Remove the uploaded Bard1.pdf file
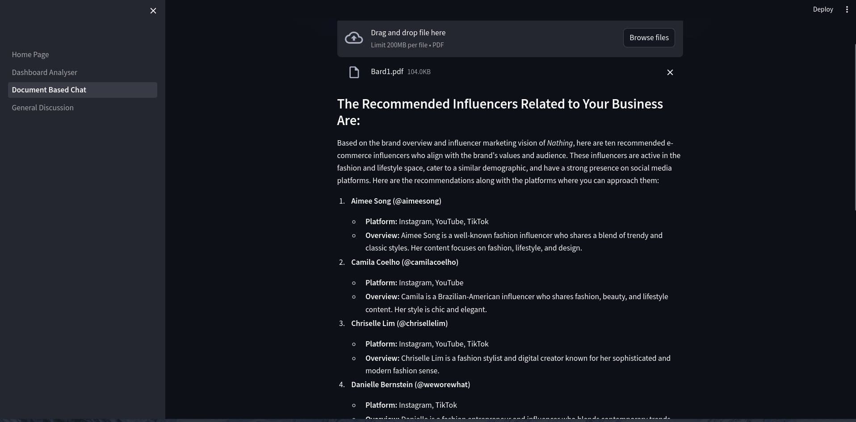 tap(670, 72)
